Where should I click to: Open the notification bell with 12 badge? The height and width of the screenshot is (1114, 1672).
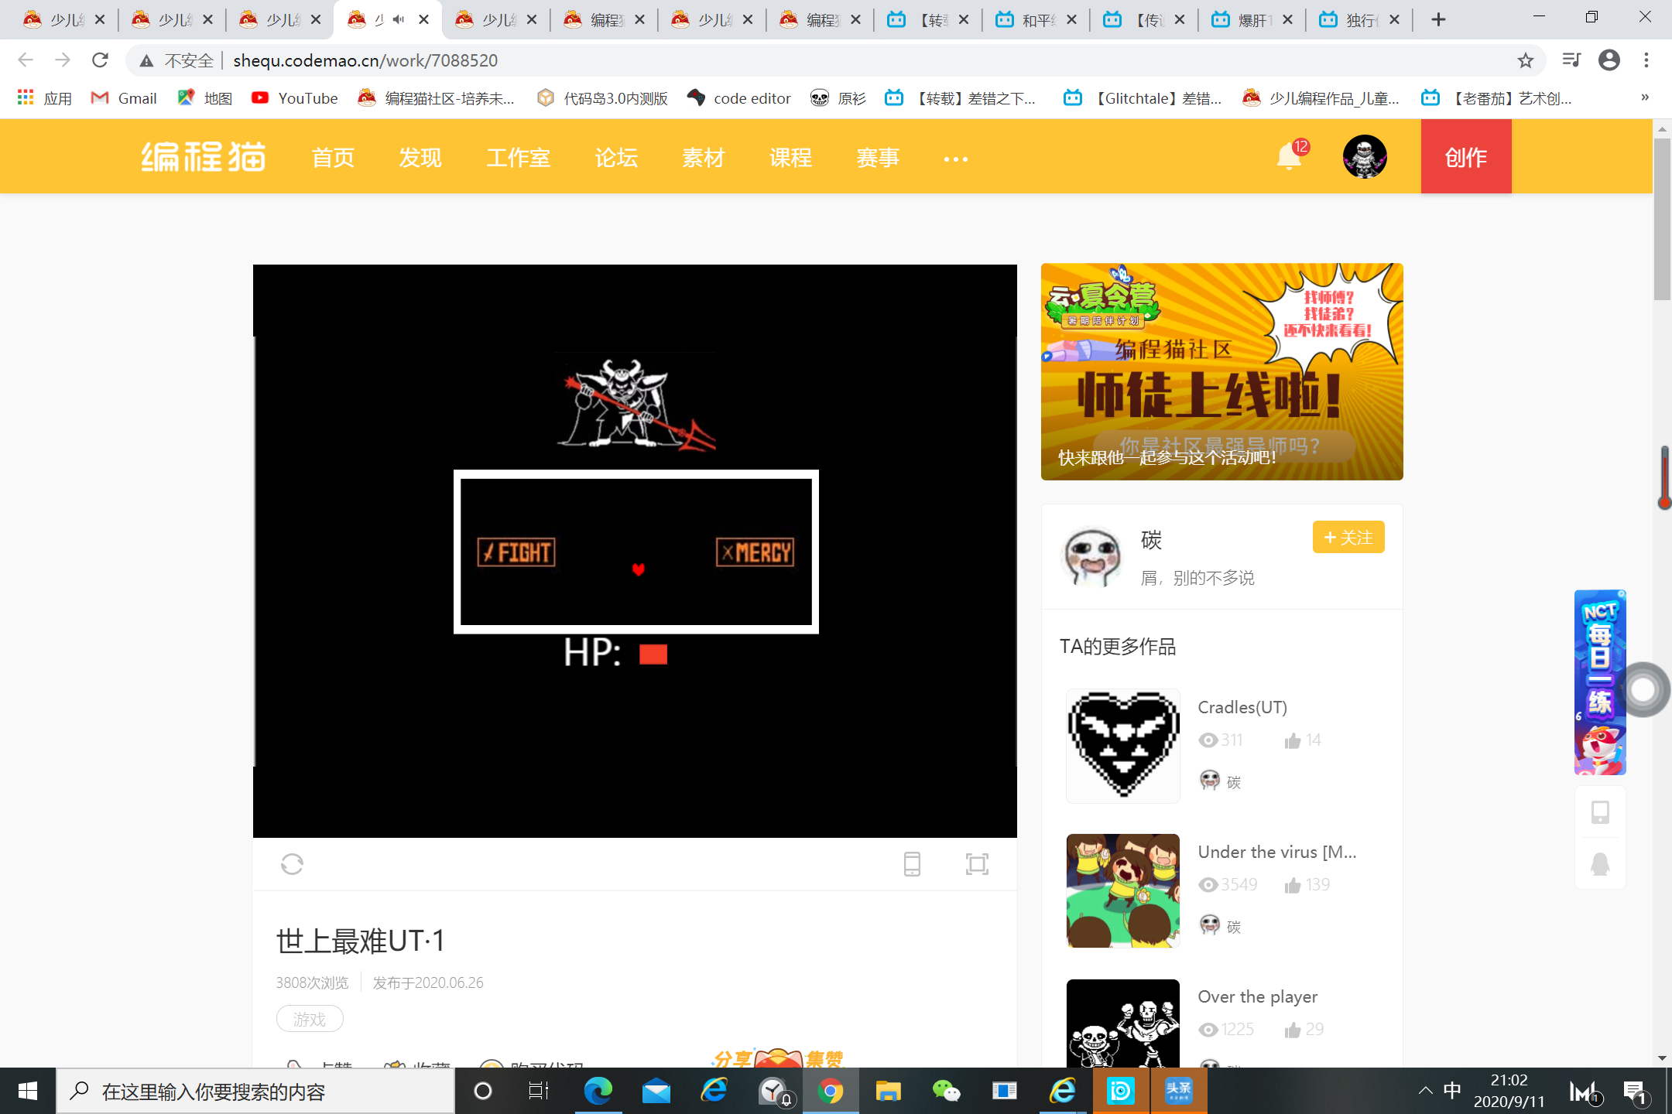[1290, 155]
